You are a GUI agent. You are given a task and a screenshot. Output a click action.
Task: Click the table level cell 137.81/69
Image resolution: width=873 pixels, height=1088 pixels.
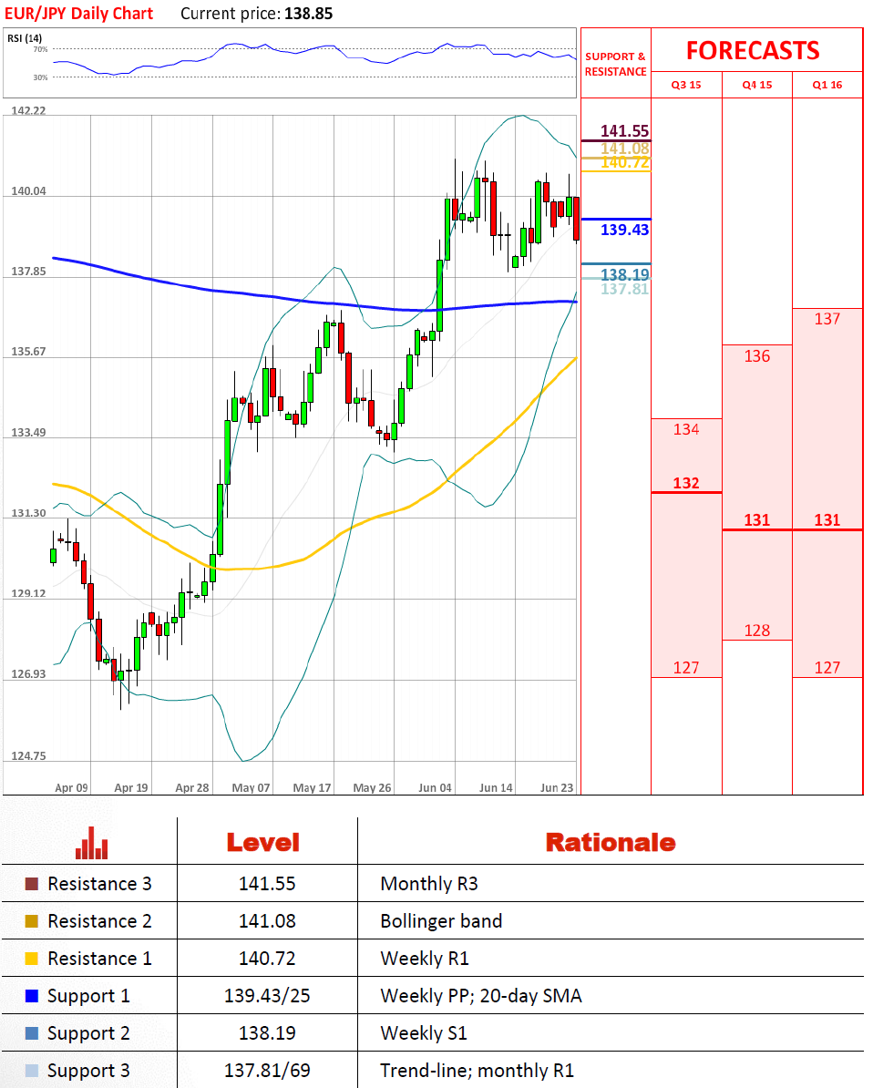pyautogui.click(x=267, y=1071)
